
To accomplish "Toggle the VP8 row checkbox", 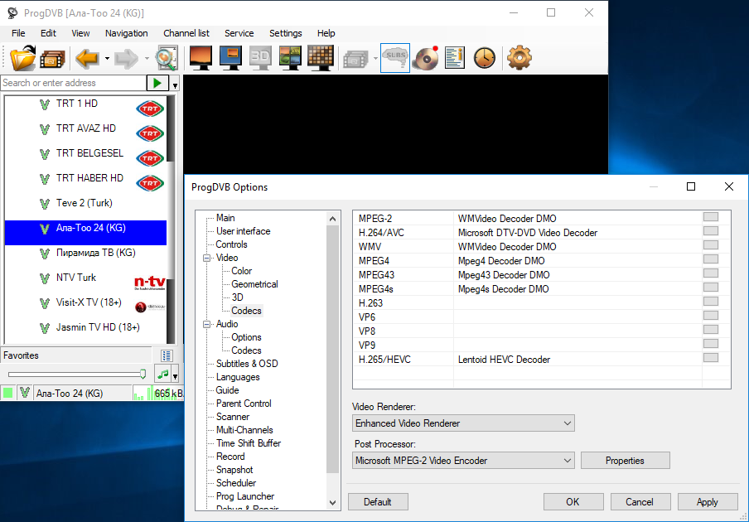I will [x=711, y=330].
